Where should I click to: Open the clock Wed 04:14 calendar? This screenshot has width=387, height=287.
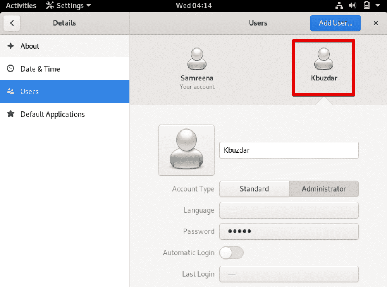194,5
